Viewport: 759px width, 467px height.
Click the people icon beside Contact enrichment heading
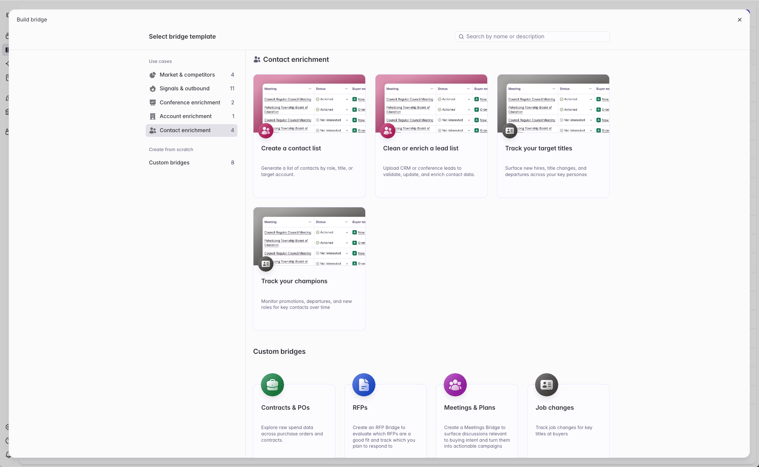tap(257, 60)
